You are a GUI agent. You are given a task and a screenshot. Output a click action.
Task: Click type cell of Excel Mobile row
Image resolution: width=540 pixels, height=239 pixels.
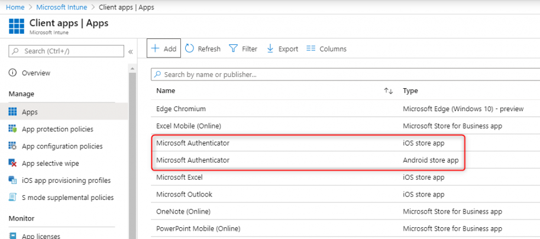click(452, 126)
